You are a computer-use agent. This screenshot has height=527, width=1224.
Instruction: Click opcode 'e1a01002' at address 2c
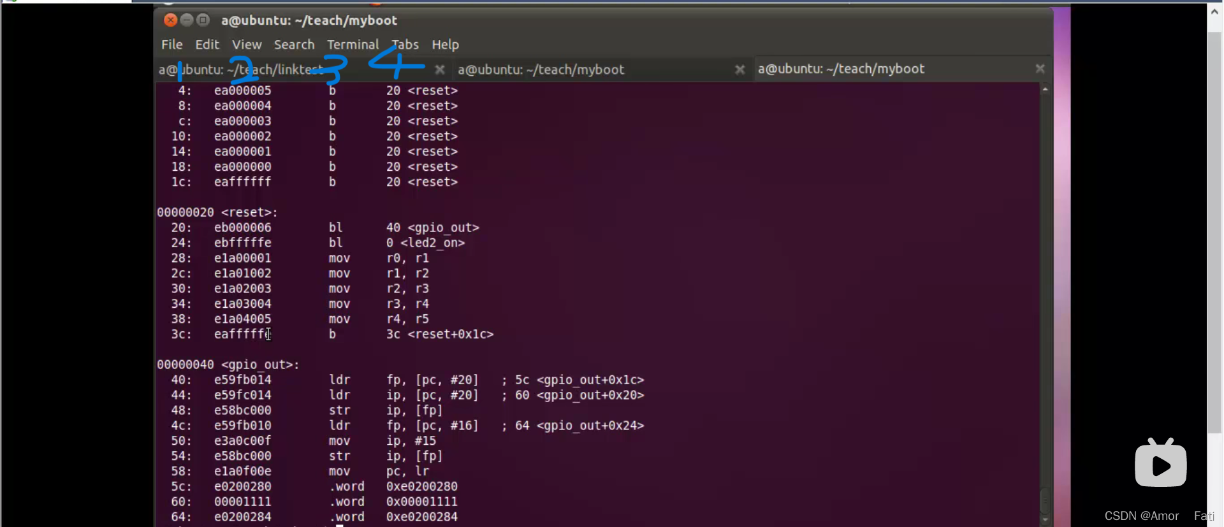242,273
